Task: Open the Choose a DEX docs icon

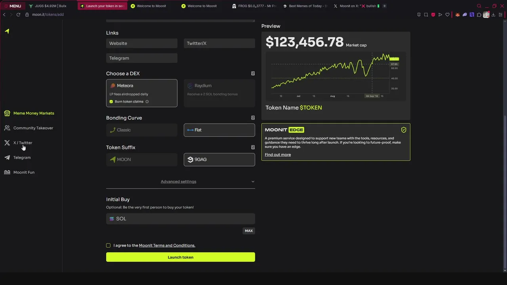Action: coord(253,73)
